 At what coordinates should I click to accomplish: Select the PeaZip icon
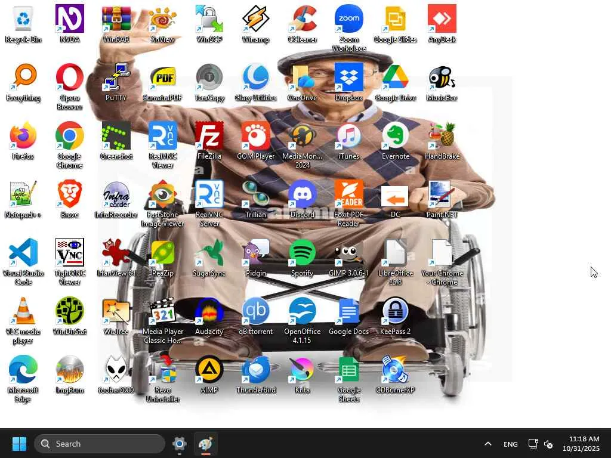(x=162, y=258)
